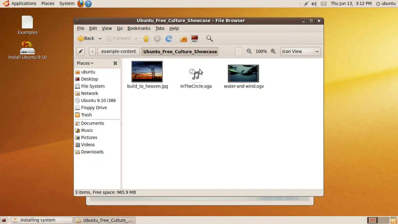Open the Back history dropdown arrow
Image resolution: width=398 pixels, height=224 pixels.
point(100,39)
